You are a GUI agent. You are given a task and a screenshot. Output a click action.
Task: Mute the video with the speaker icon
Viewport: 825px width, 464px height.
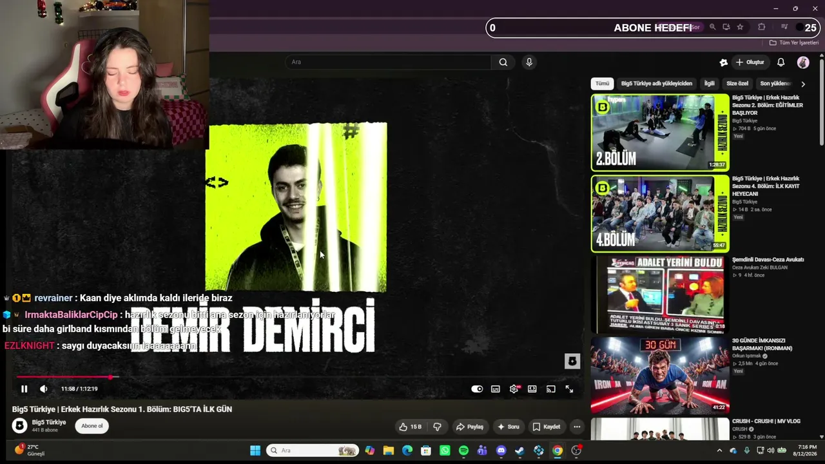click(x=43, y=389)
